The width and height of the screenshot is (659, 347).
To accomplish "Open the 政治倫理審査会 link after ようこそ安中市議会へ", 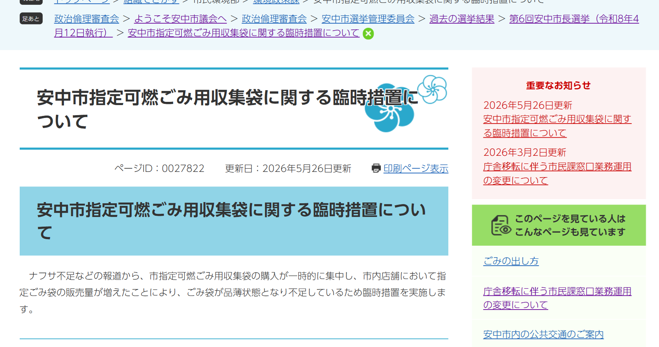I will click(274, 19).
